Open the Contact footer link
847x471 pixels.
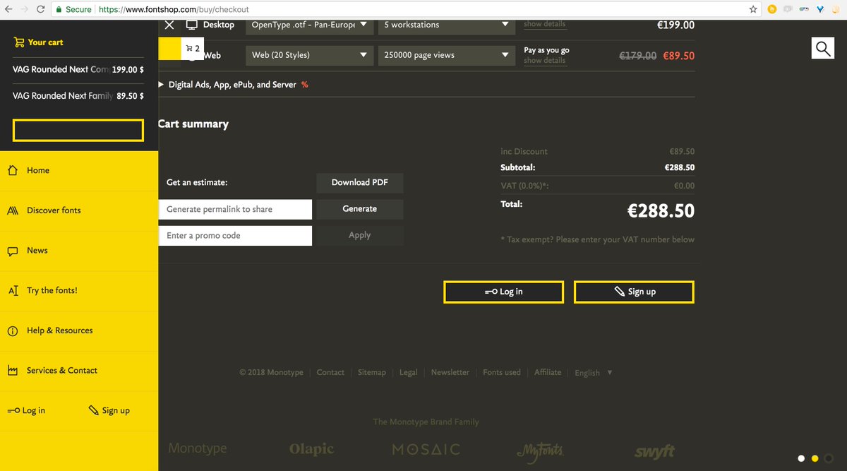pyautogui.click(x=330, y=372)
